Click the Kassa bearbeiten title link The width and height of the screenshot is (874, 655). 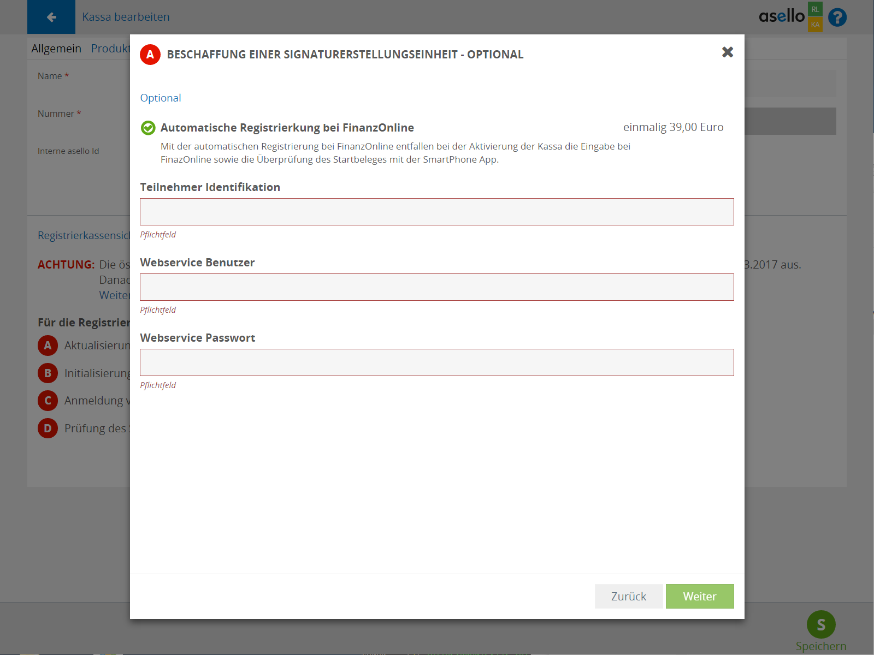click(x=126, y=17)
